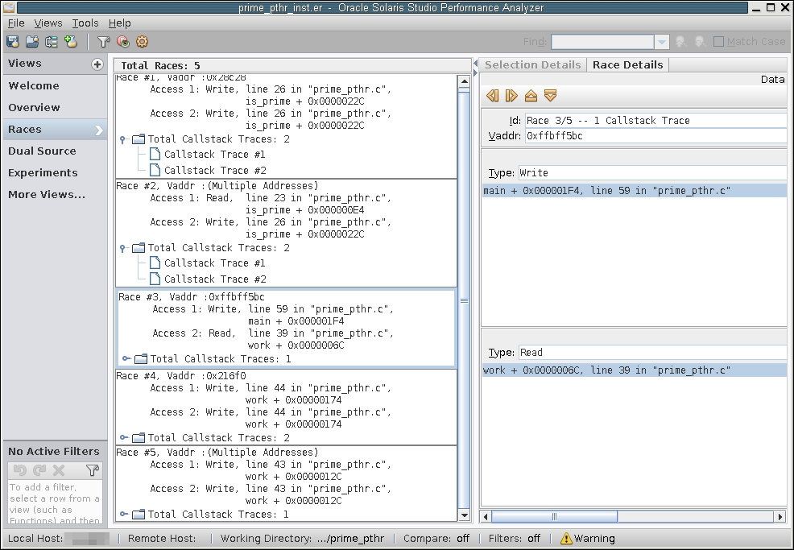
Task: Click the Profile Application toolbar icon
Action: (x=13, y=42)
